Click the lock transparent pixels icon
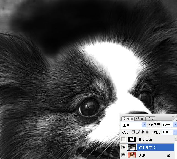 coord(133,132)
